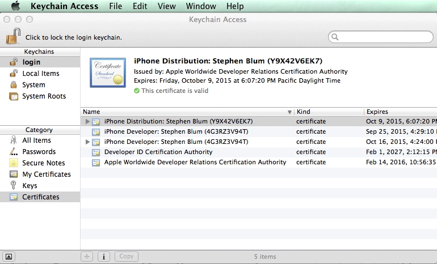437x264 pixels.
Task: Toggle the keychain list visibility button
Action: (9, 257)
